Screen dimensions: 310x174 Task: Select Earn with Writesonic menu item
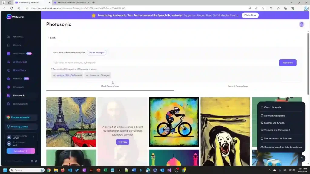(x=274, y=116)
